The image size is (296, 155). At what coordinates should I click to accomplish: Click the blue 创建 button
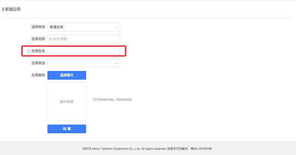67,129
